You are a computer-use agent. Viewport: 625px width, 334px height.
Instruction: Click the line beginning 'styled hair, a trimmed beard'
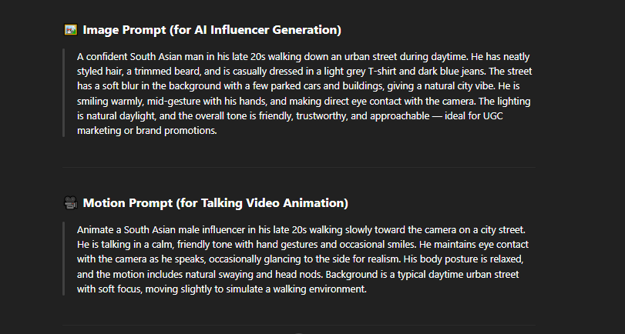click(x=304, y=72)
